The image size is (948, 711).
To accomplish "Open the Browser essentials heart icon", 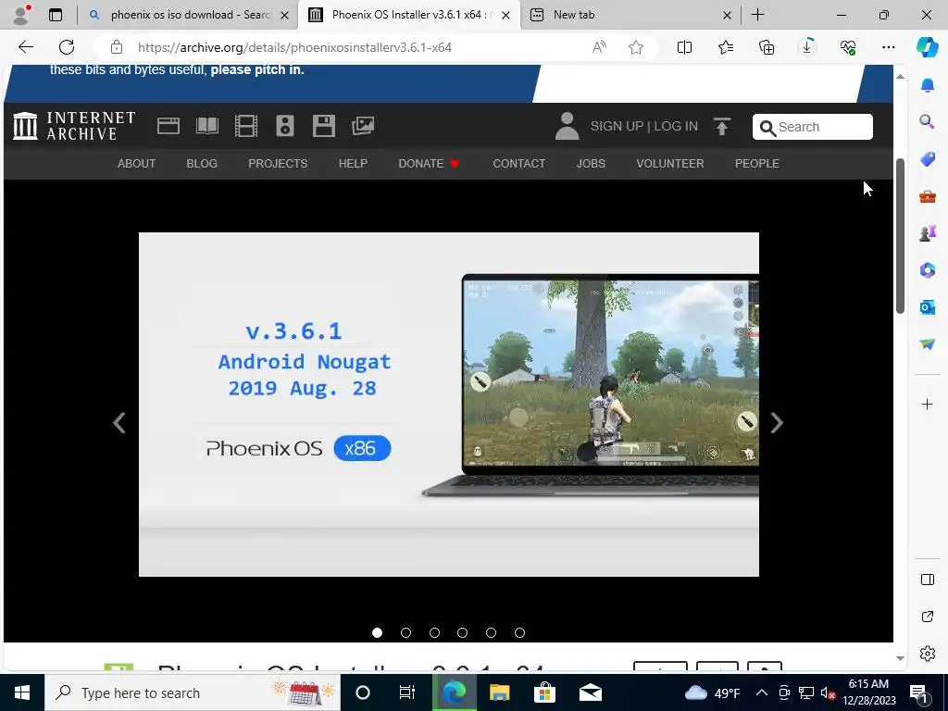I will pyautogui.click(x=848, y=47).
